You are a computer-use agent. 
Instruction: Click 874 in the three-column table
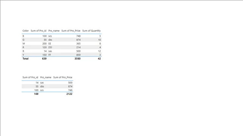[x=70, y=87]
